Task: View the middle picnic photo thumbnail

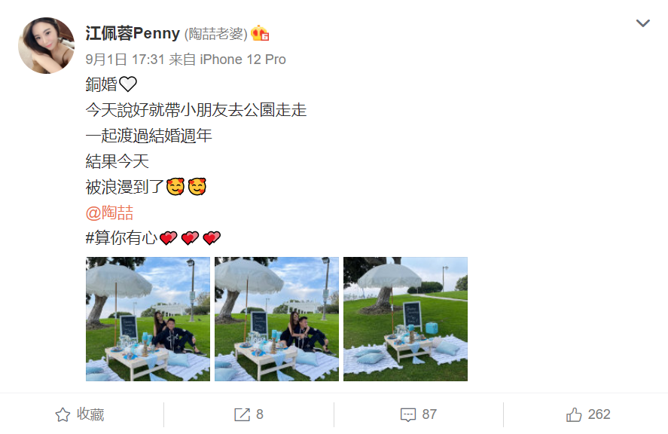Action: [x=276, y=319]
